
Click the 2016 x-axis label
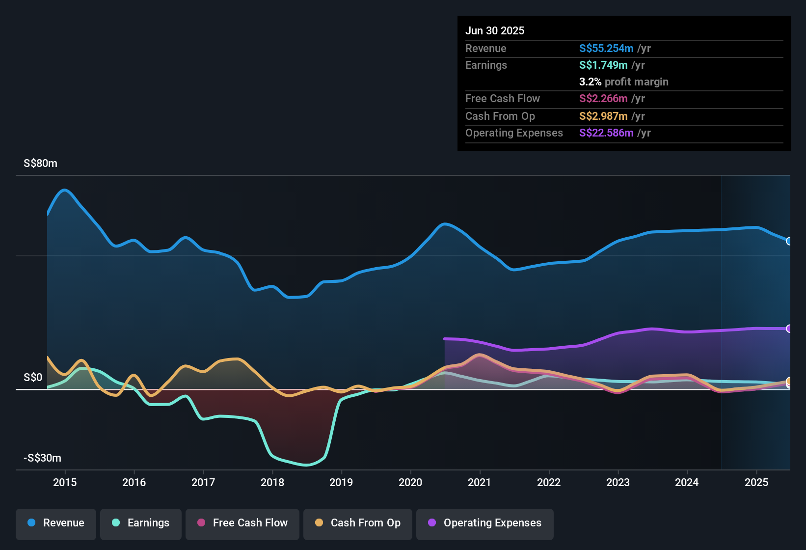point(134,482)
